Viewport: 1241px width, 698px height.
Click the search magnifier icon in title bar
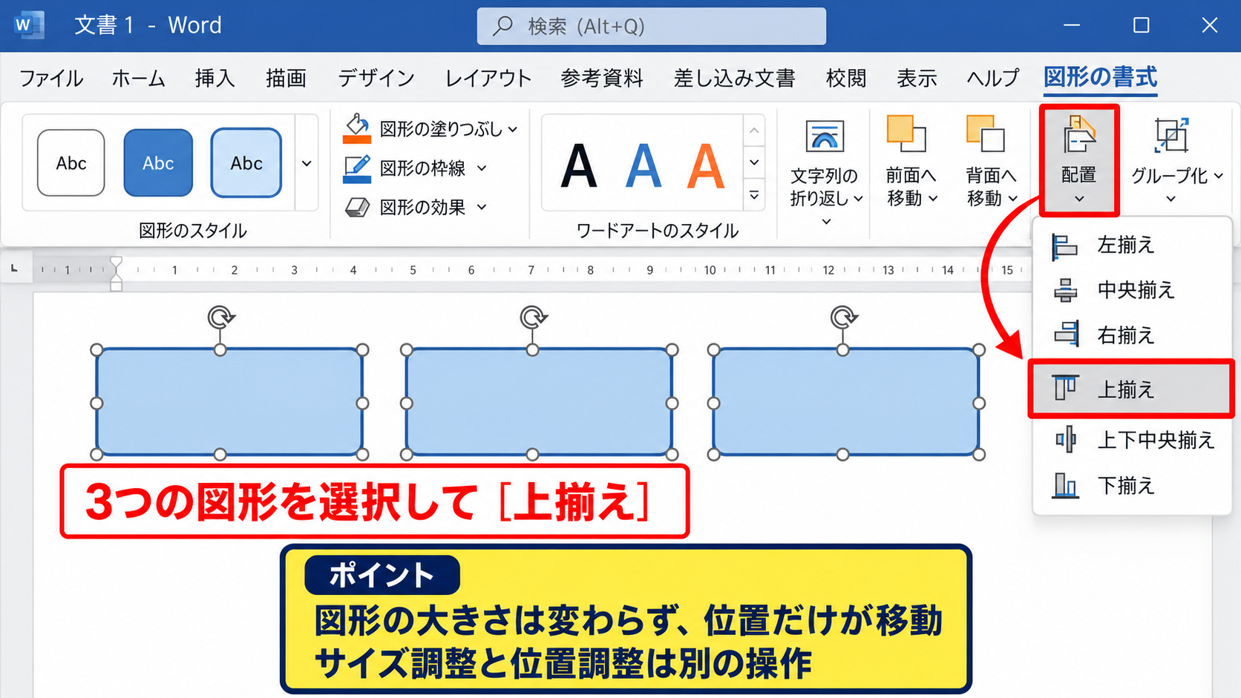502,26
